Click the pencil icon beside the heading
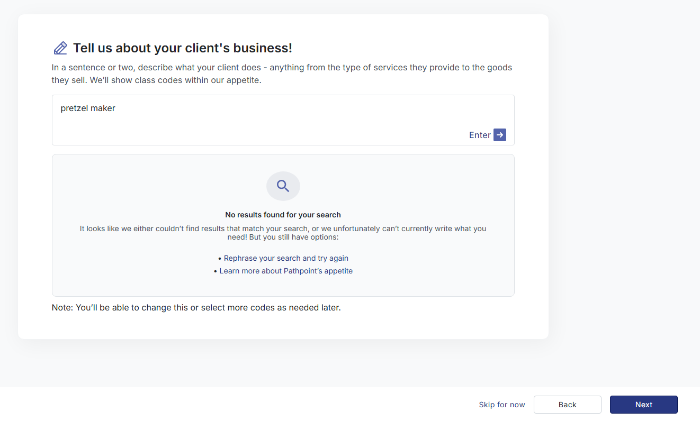700x421 pixels. point(60,48)
